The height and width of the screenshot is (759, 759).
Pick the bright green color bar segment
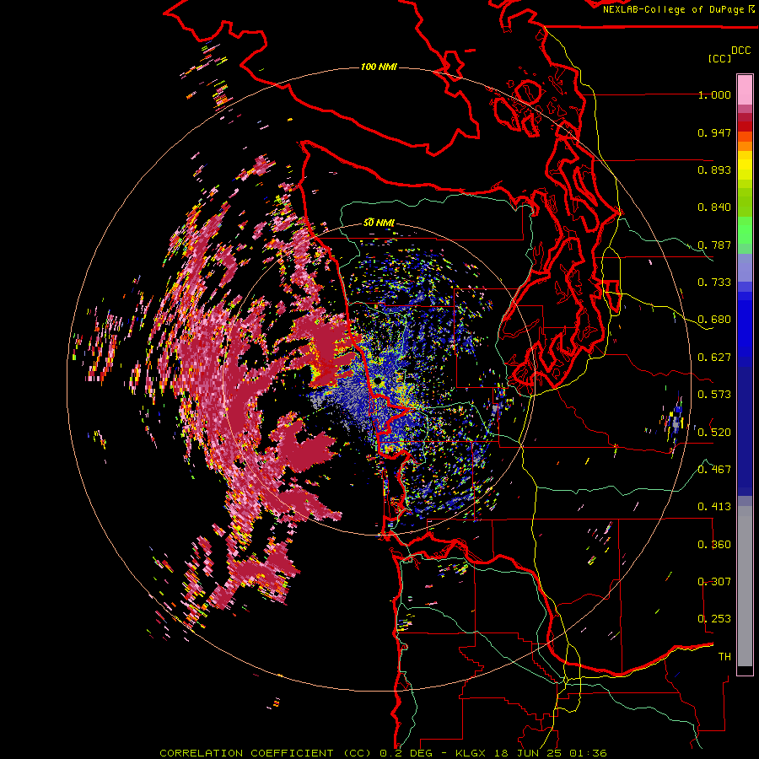[x=745, y=230]
